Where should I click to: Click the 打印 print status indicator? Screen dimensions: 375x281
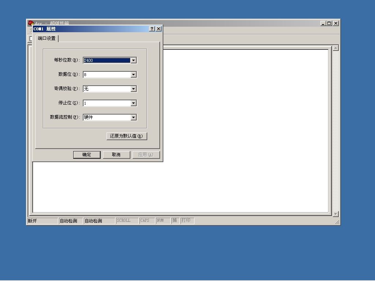tap(187, 221)
